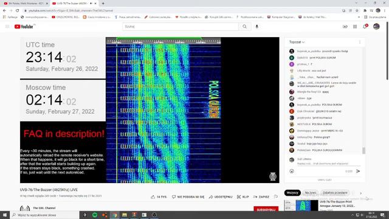Open the YouTube guide hamburger menu
The width and height of the screenshot is (389, 219).
pyautogui.click(x=7, y=27)
